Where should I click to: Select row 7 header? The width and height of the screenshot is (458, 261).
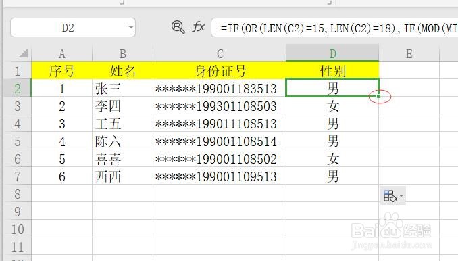(18, 176)
